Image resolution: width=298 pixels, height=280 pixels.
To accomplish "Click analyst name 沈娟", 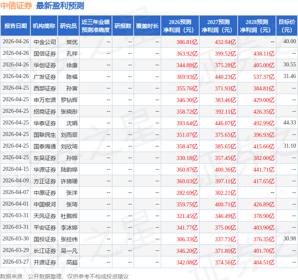I will tap(72, 123).
